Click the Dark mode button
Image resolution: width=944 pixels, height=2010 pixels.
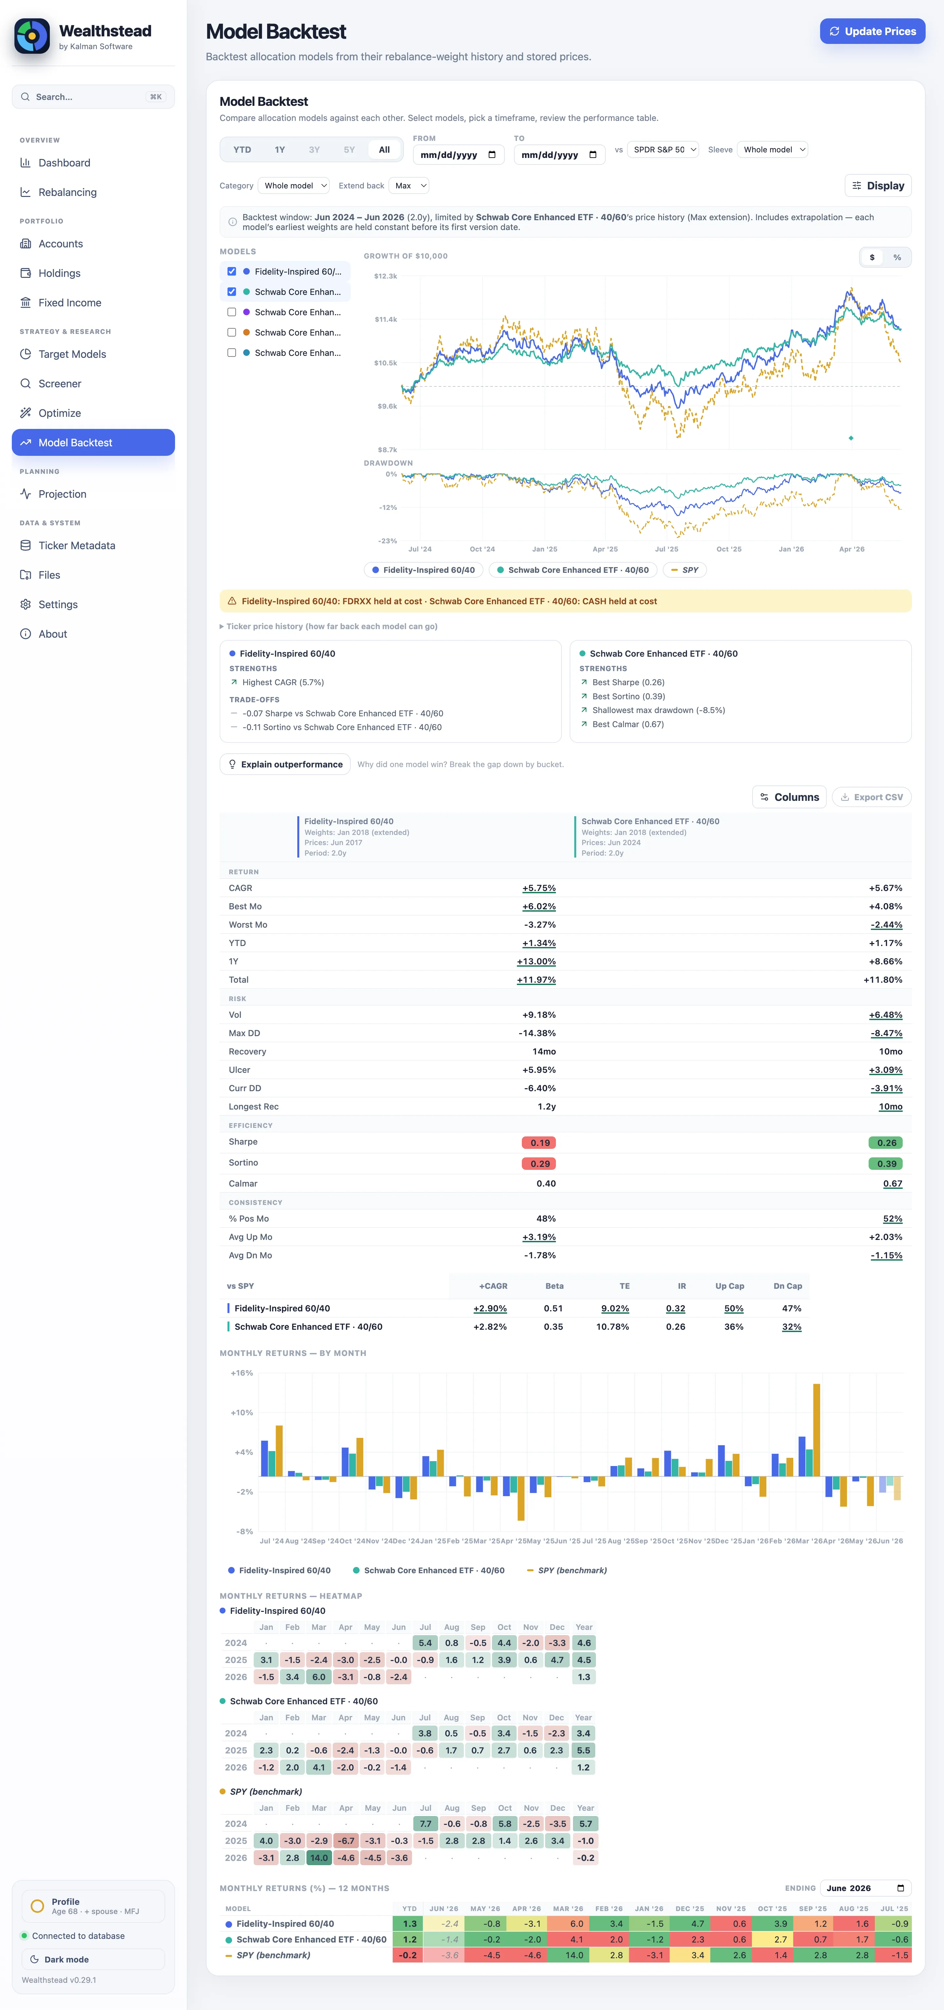click(93, 1959)
